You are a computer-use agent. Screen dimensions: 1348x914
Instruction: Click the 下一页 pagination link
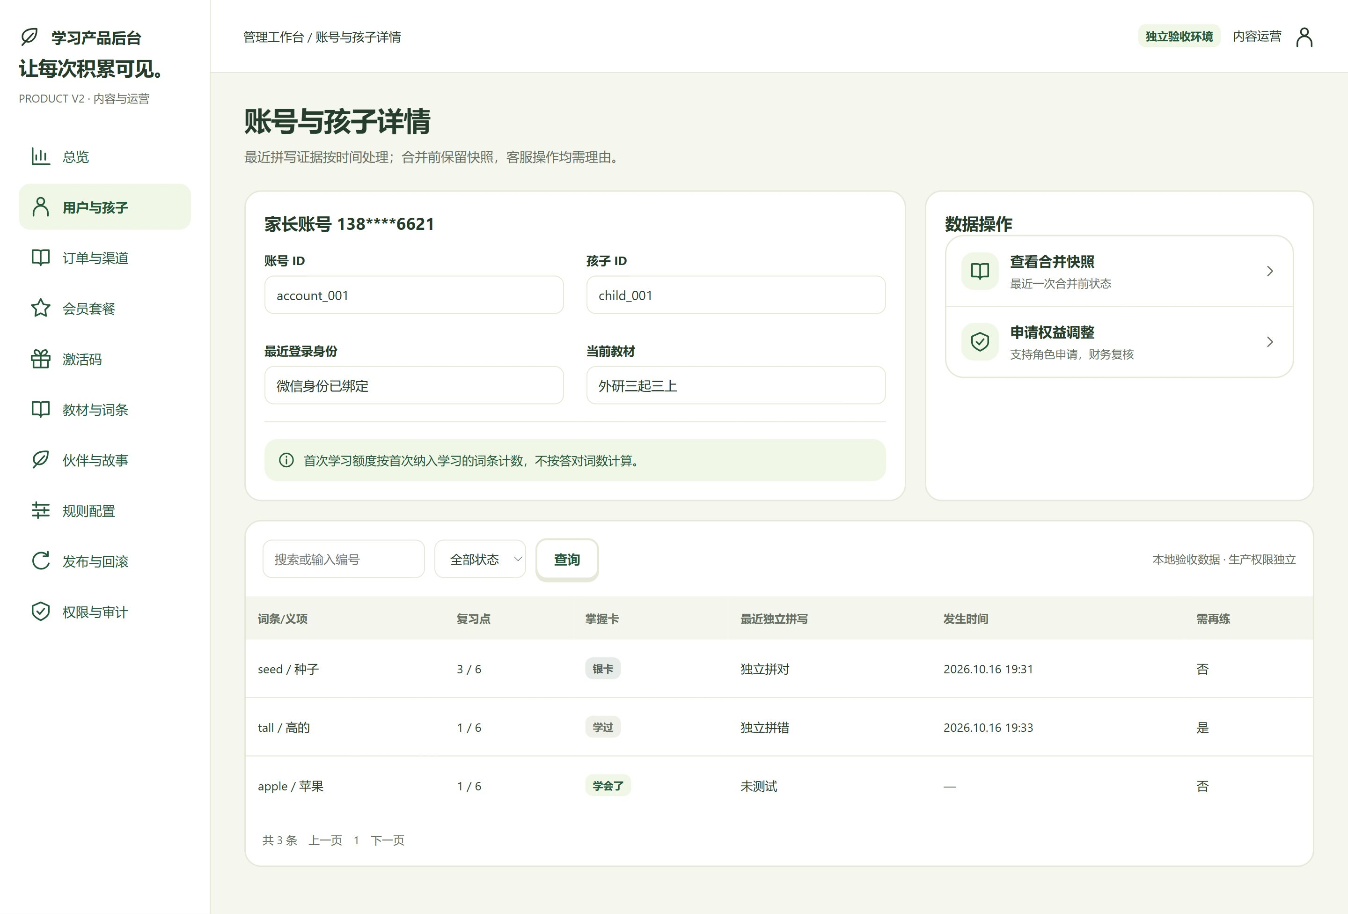click(388, 840)
